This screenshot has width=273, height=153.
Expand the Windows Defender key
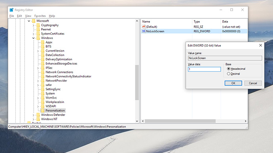click(33, 115)
